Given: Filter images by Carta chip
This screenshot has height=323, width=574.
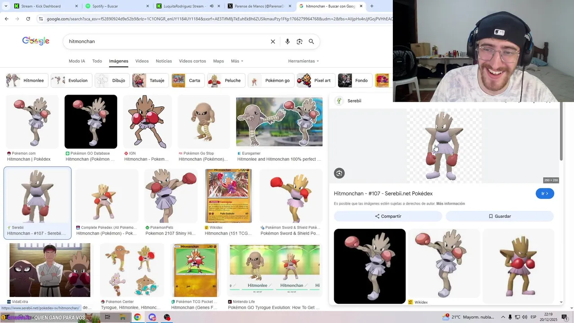Looking at the screenshot, I should [188, 81].
